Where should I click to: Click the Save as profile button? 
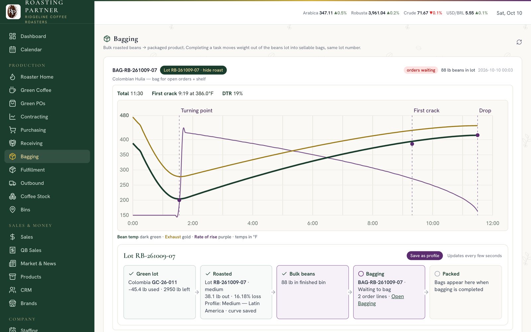click(x=424, y=256)
